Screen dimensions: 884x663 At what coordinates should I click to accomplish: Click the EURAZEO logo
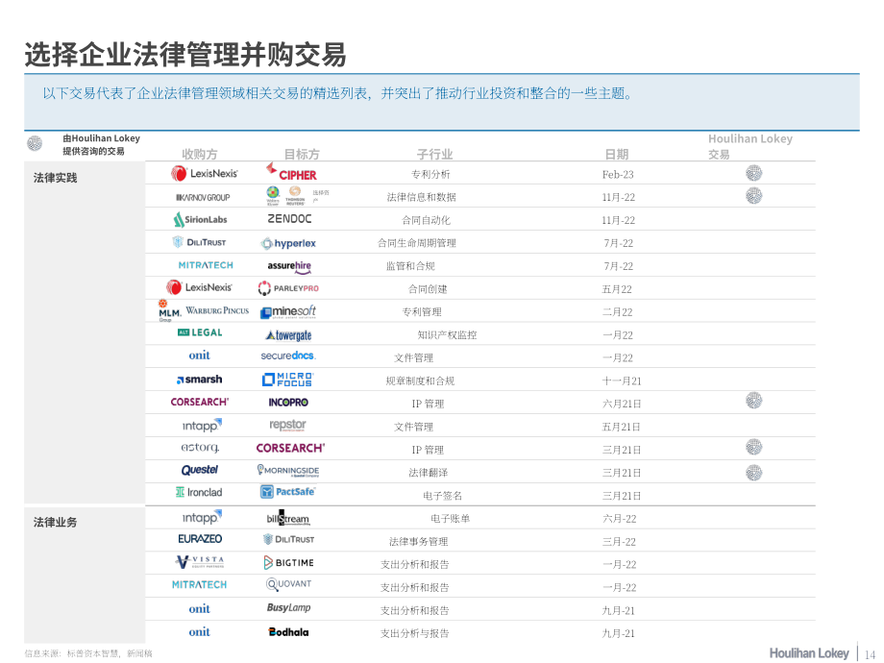tap(200, 539)
